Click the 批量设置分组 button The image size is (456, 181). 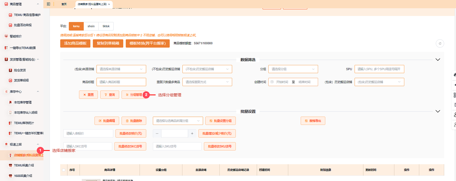pyautogui.click(x=220, y=121)
